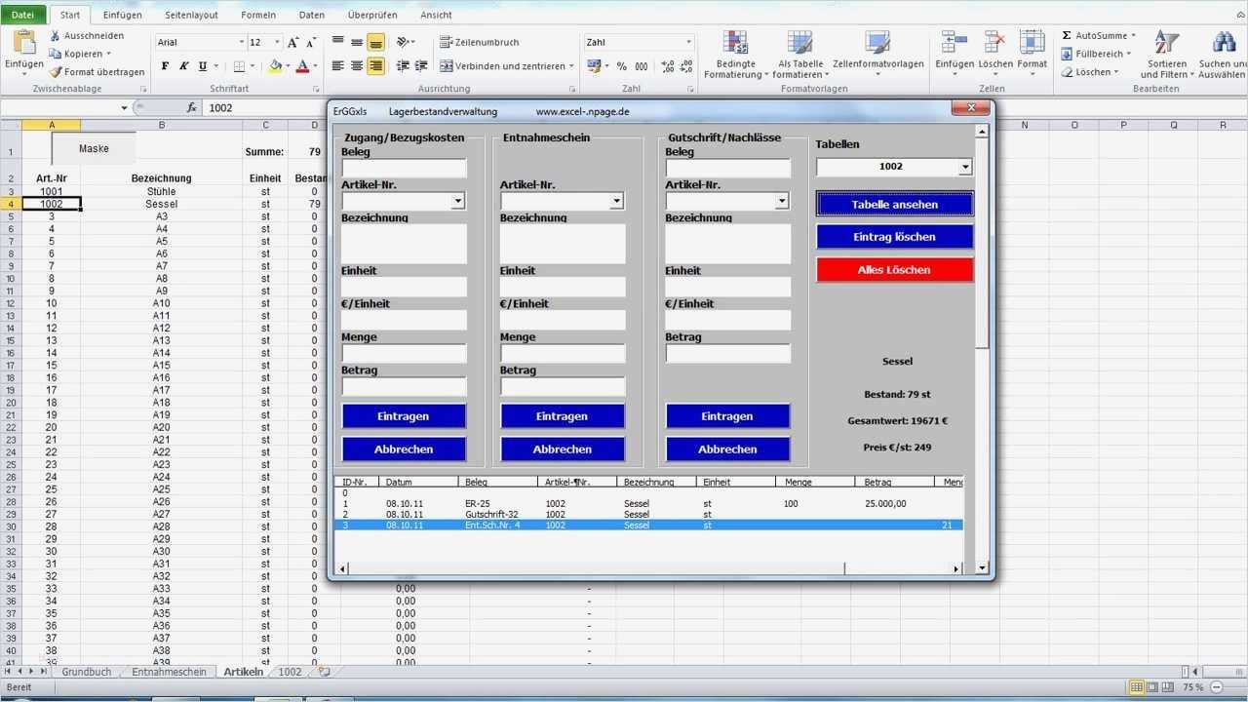Expand Artikel-Nr. combo under Entnahmeschein
The height and width of the screenshot is (702, 1248).
pyautogui.click(x=616, y=201)
